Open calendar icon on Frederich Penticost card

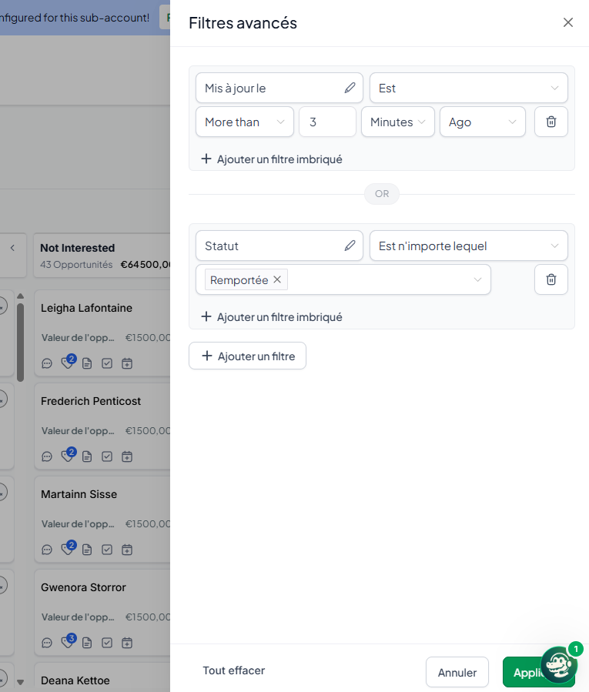click(x=127, y=456)
